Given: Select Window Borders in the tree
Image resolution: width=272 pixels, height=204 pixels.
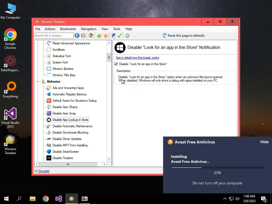Looking at the screenshot, I should click(63, 69).
